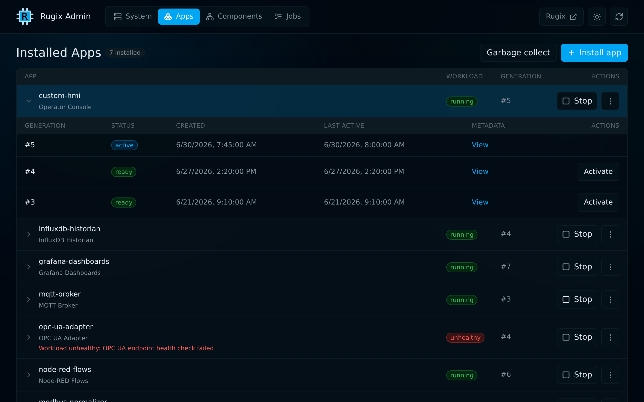Go to the Jobs tab

tap(287, 17)
